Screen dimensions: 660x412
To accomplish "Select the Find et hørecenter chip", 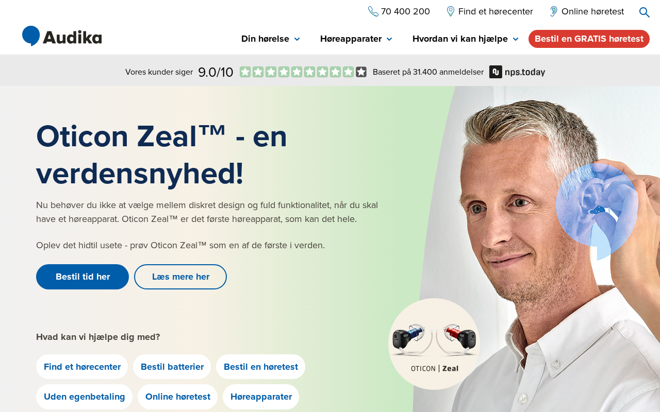I will pos(82,367).
